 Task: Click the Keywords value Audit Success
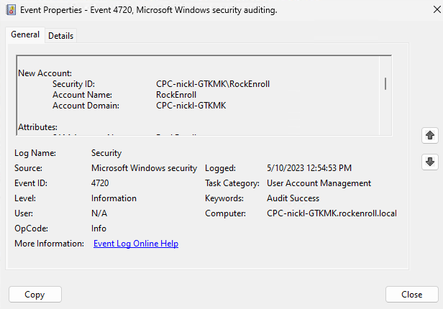tap(293, 198)
